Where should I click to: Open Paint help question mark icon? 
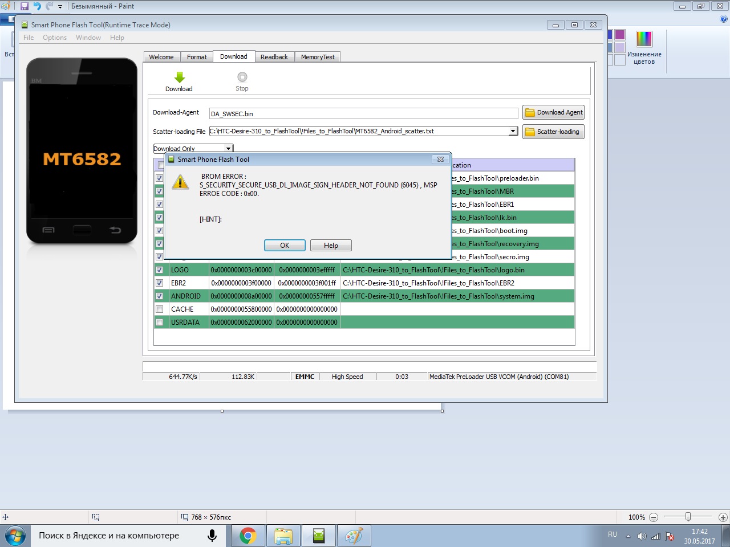click(724, 19)
